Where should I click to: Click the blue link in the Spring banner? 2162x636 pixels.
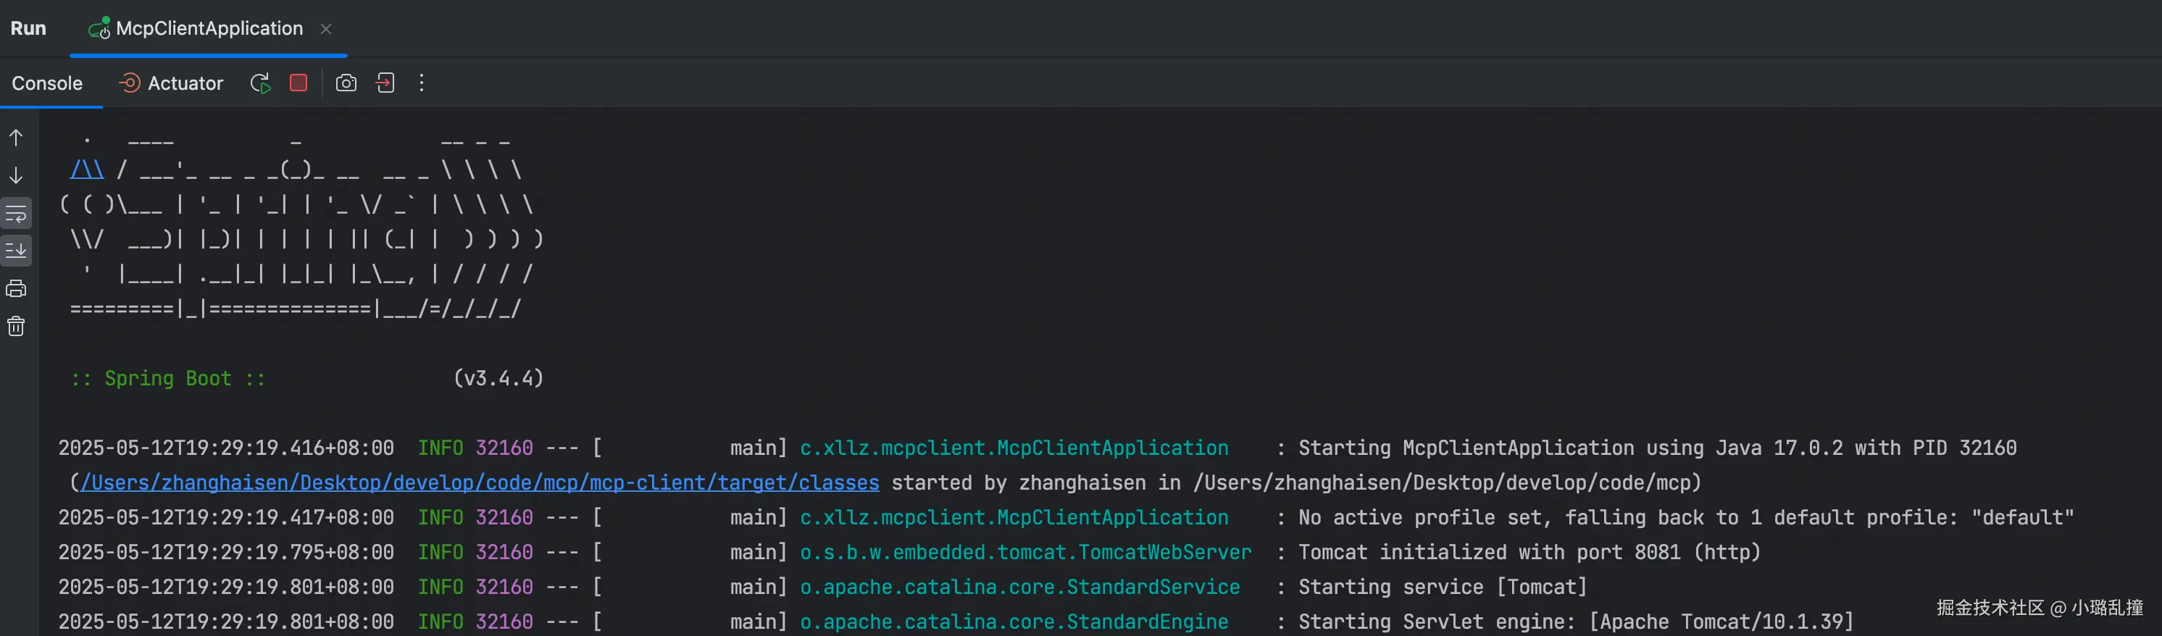pos(86,170)
